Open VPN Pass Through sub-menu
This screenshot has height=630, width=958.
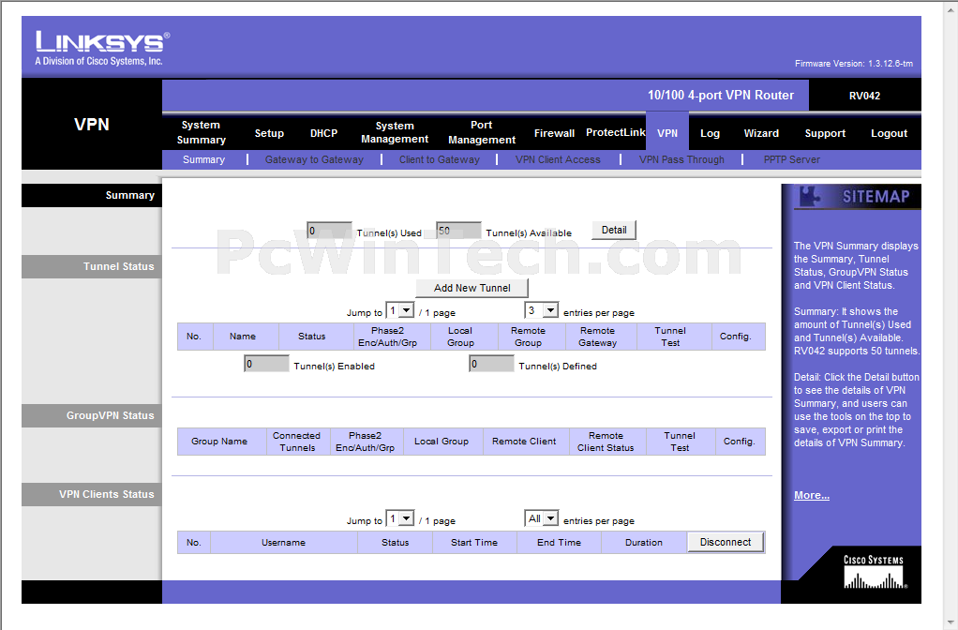(x=681, y=159)
